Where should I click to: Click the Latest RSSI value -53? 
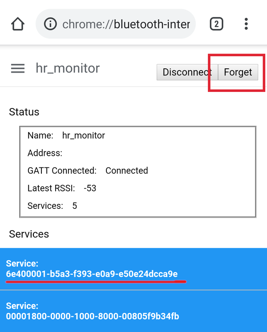click(90, 188)
